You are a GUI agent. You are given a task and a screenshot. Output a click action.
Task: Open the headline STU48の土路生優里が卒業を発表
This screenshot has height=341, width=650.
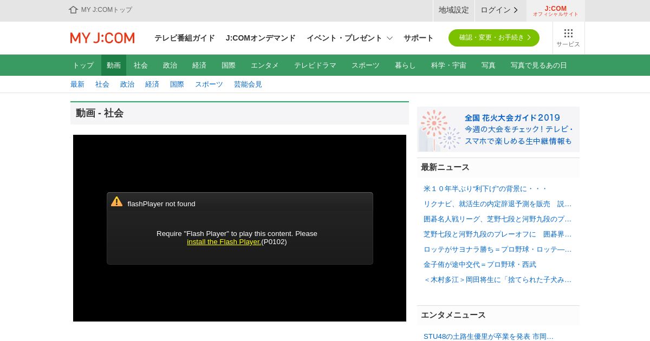[489, 337]
